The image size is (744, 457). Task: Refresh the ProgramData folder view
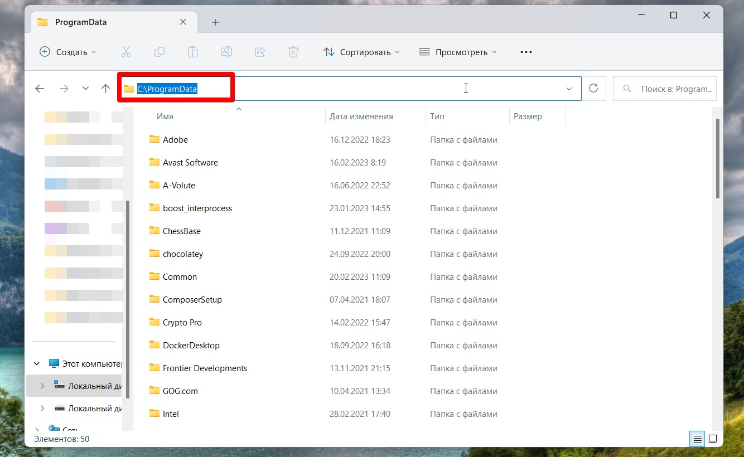(x=593, y=89)
